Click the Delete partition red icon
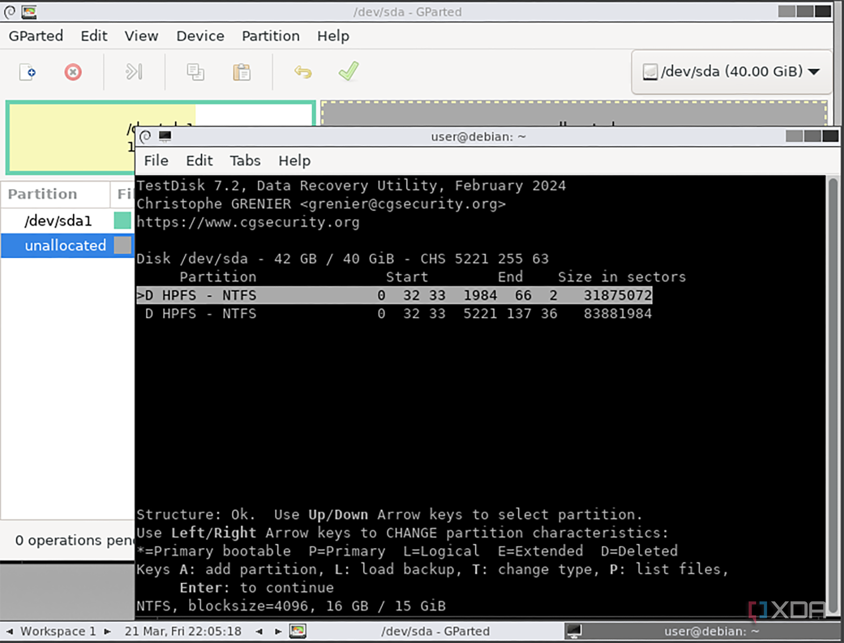Viewport: 844px width, 643px height. pyautogui.click(x=73, y=72)
